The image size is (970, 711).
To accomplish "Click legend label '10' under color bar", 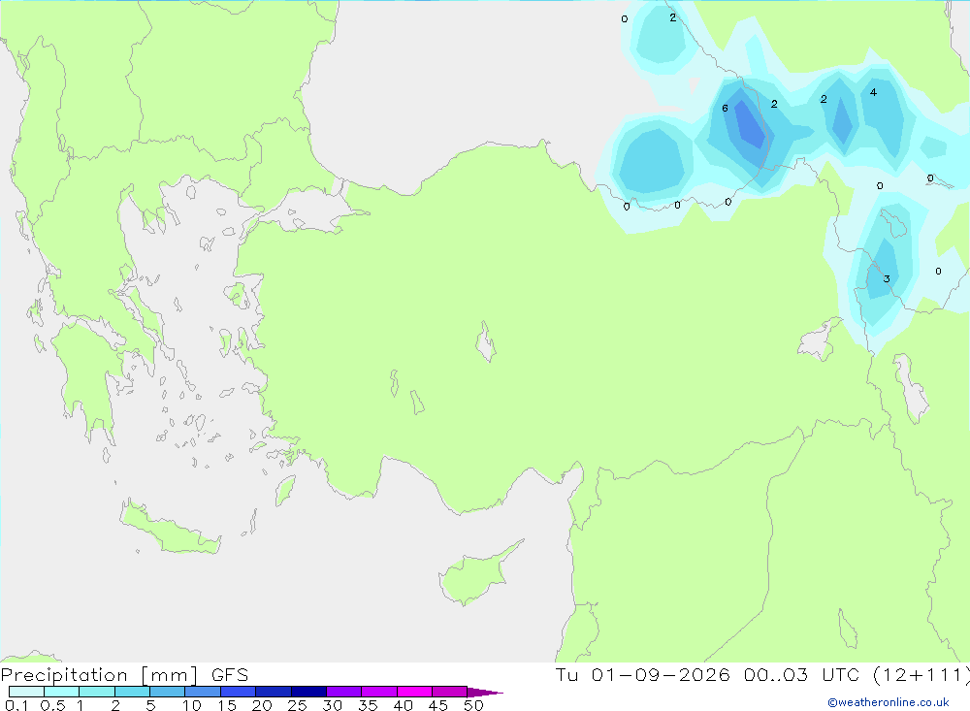I will tap(192, 705).
